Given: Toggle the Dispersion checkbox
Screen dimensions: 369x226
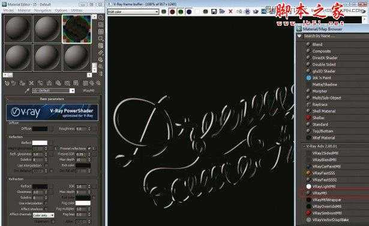Looking at the screenshot, I should 53,221.
